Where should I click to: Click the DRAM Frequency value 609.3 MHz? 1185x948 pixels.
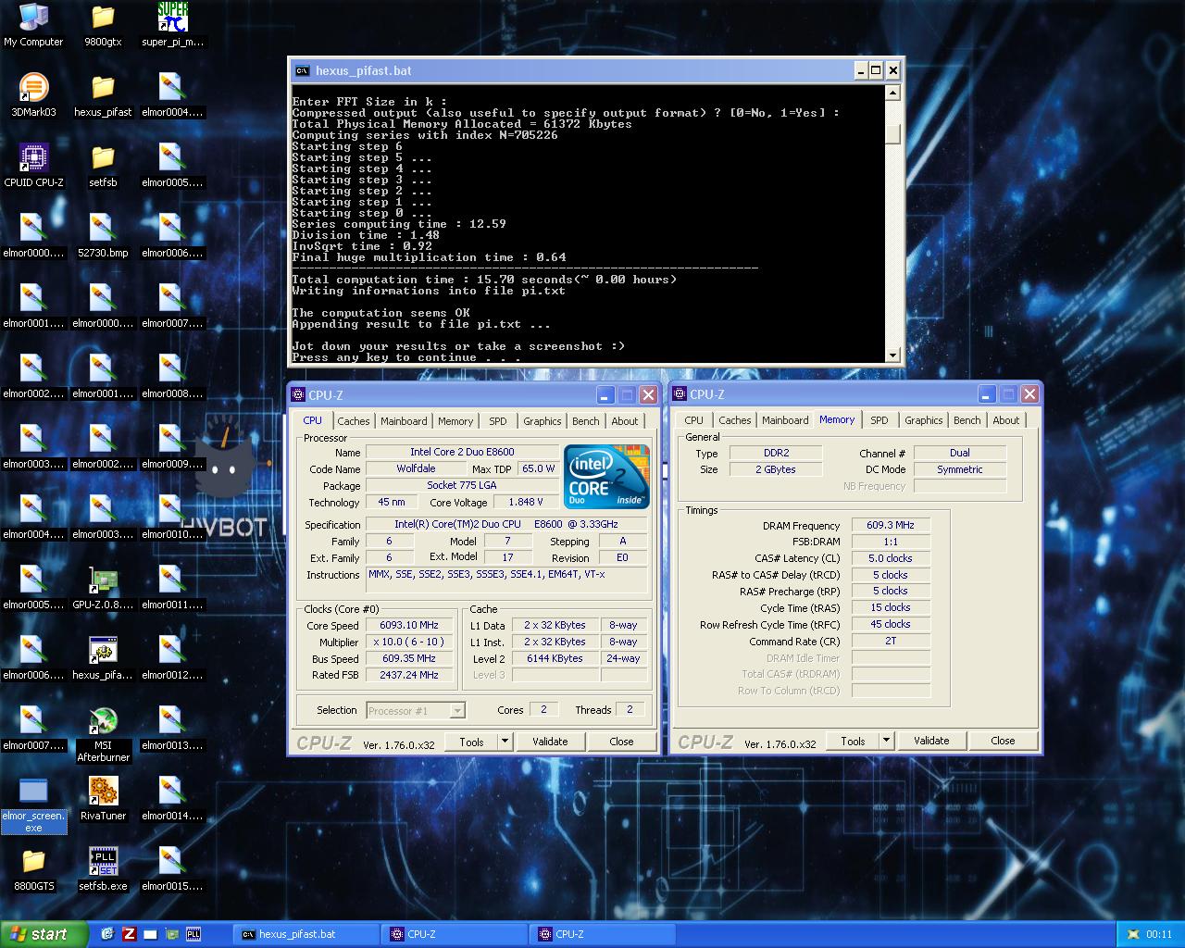[x=891, y=525]
